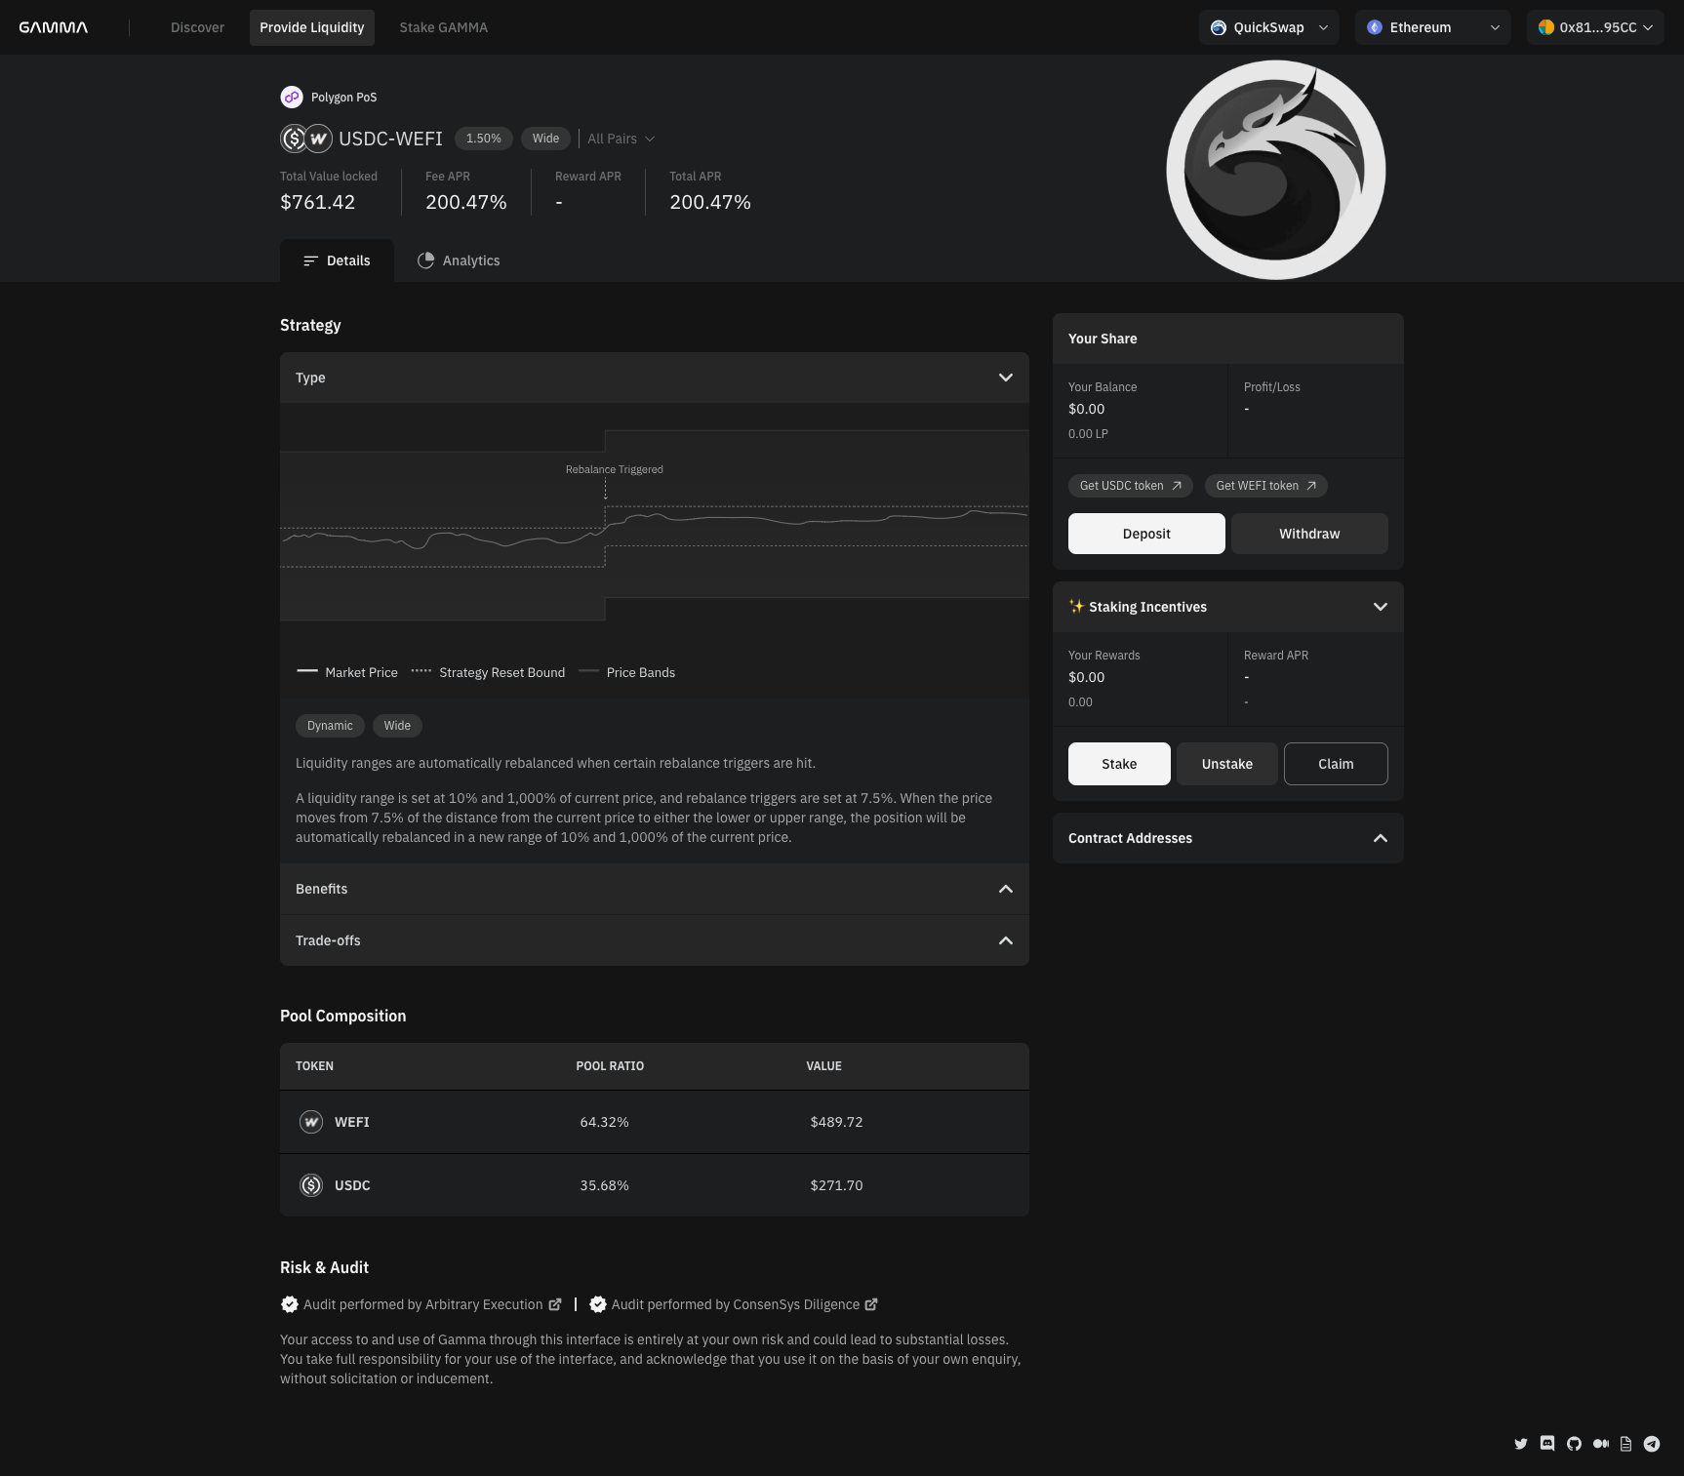Screen dimensions: 1684x1477
Task: Click the QuickSwap icon in the header selector
Action: point(1219,27)
